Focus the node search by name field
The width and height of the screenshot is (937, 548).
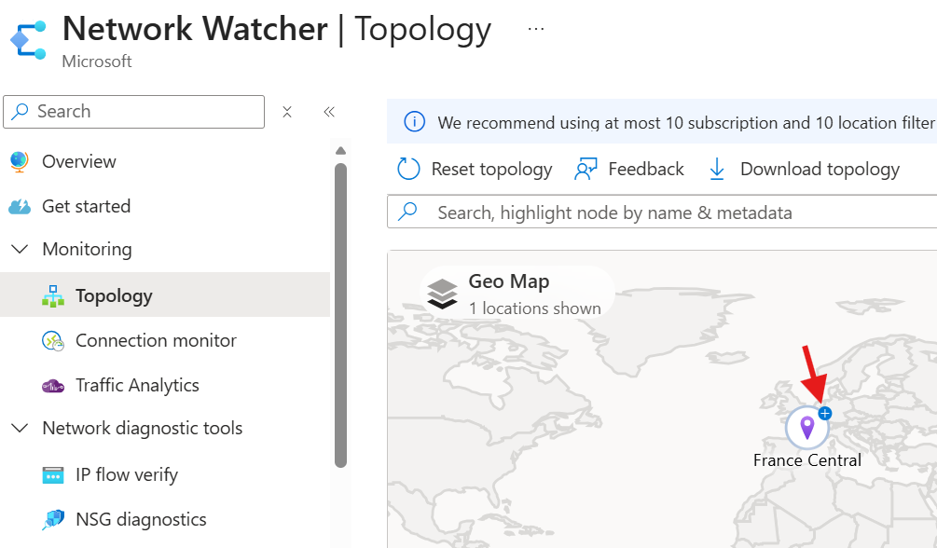[x=662, y=212]
